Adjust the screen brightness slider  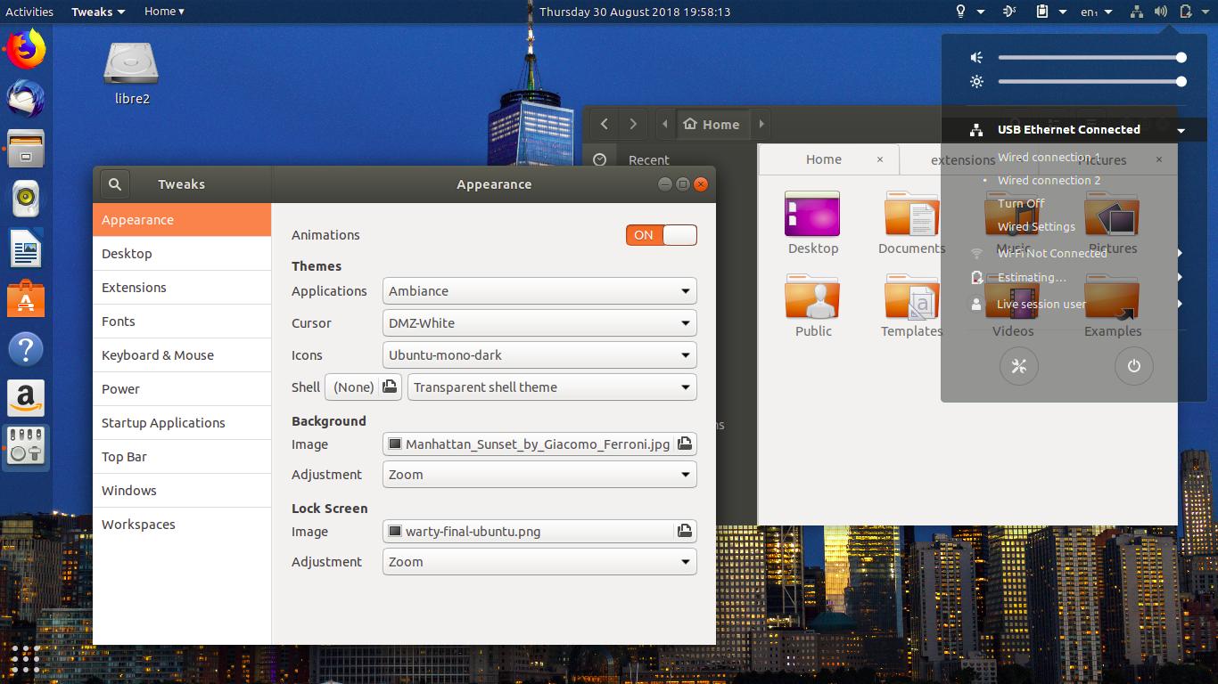click(1092, 81)
